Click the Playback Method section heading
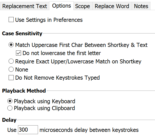Viewport: 155px width, 140px height. (24, 91)
